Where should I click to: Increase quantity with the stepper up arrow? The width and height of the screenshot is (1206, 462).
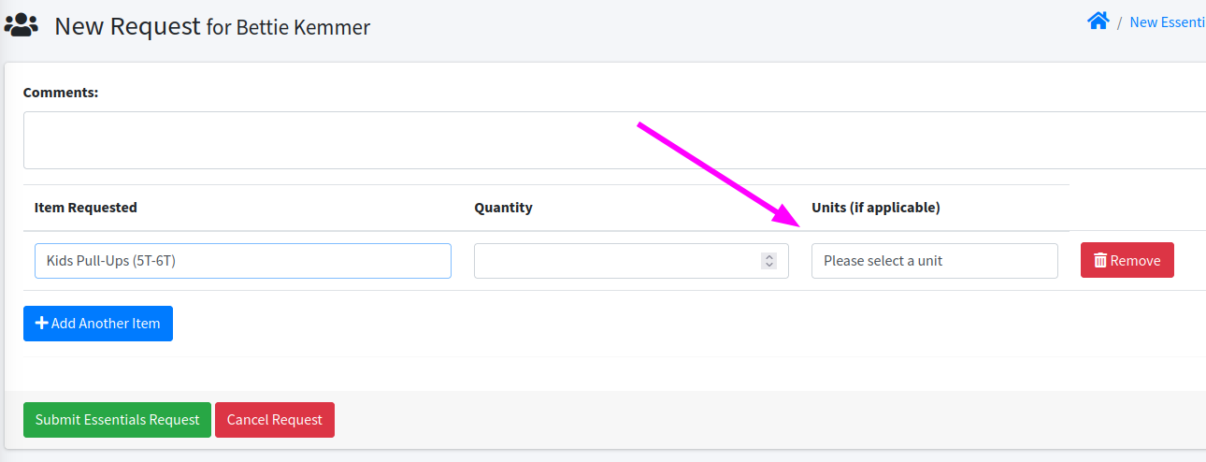click(x=769, y=257)
